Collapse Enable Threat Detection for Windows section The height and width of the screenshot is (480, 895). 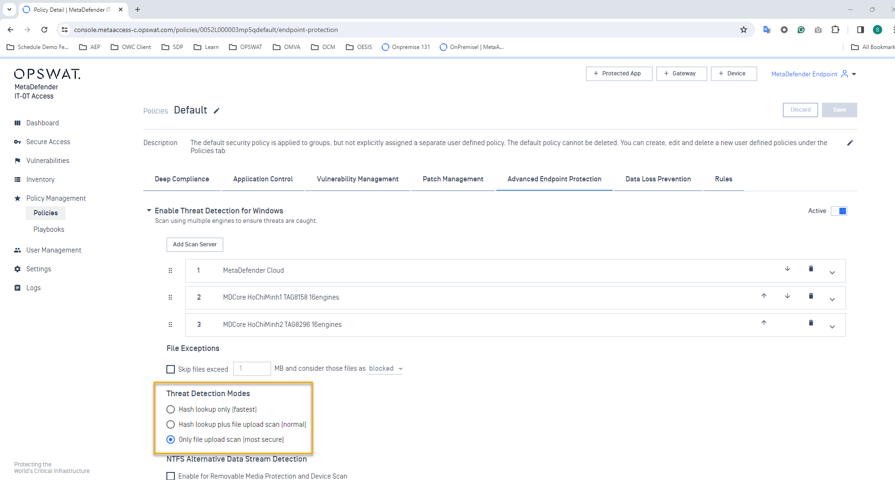(x=149, y=211)
